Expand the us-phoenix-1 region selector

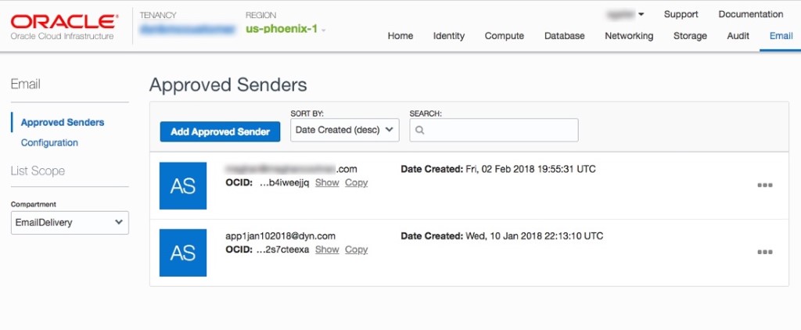click(286, 30)
